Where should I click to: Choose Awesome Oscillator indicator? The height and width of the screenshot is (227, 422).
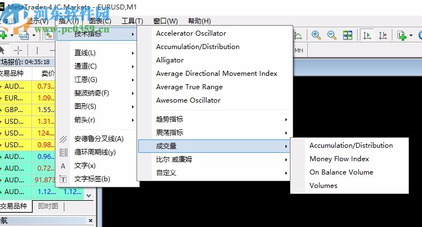click(x=189, y=100)
